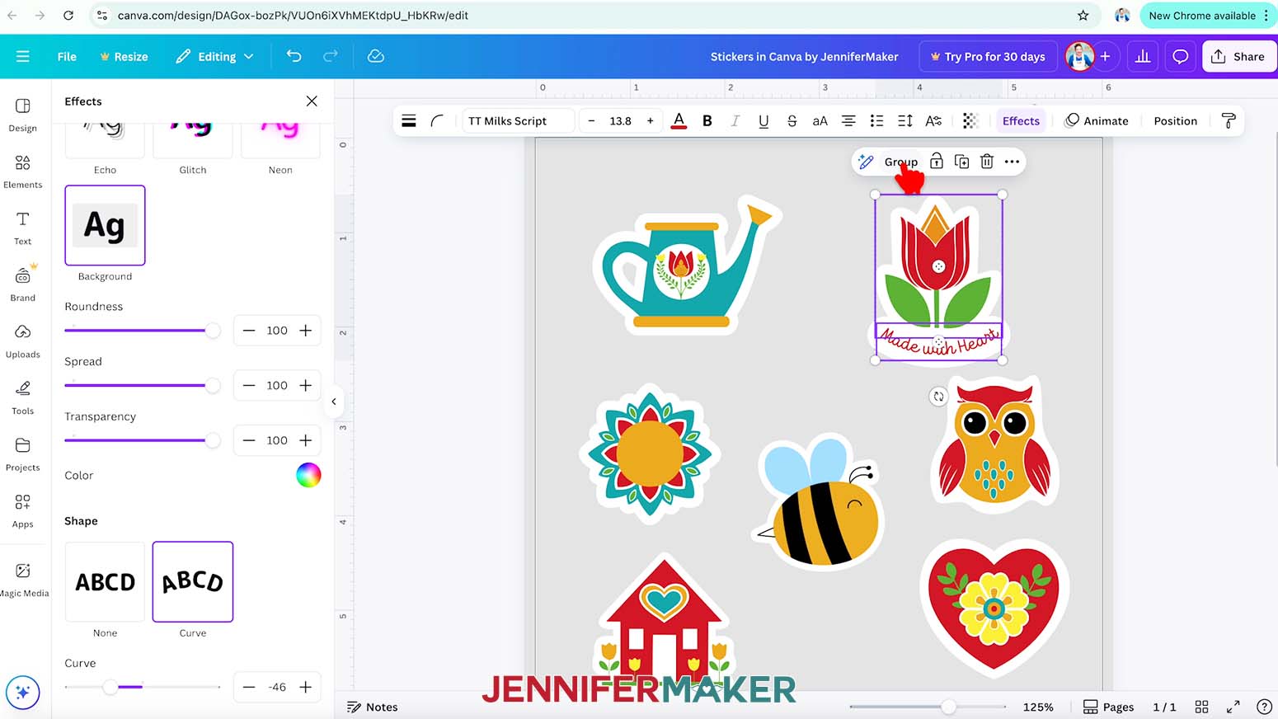The image size is (1278, 719).
Task: Decrease font size with minus
Action: (591, 121)
